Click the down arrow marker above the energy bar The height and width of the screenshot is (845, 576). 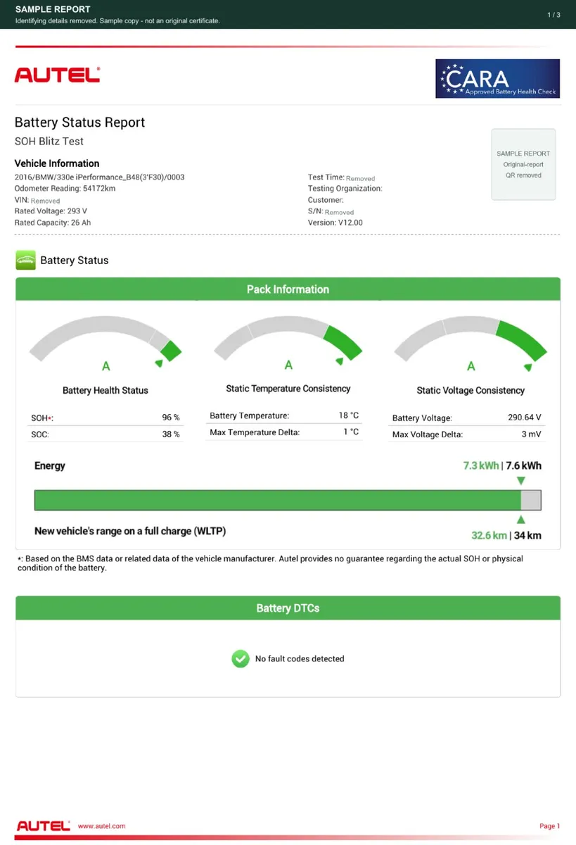[520, 480]
